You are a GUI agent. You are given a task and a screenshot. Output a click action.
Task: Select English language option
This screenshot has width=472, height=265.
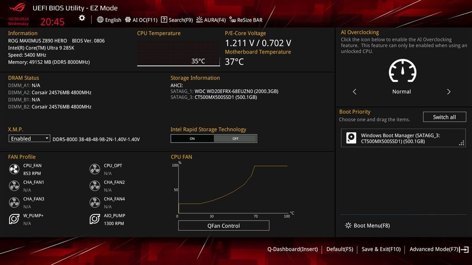coord(113,20)
